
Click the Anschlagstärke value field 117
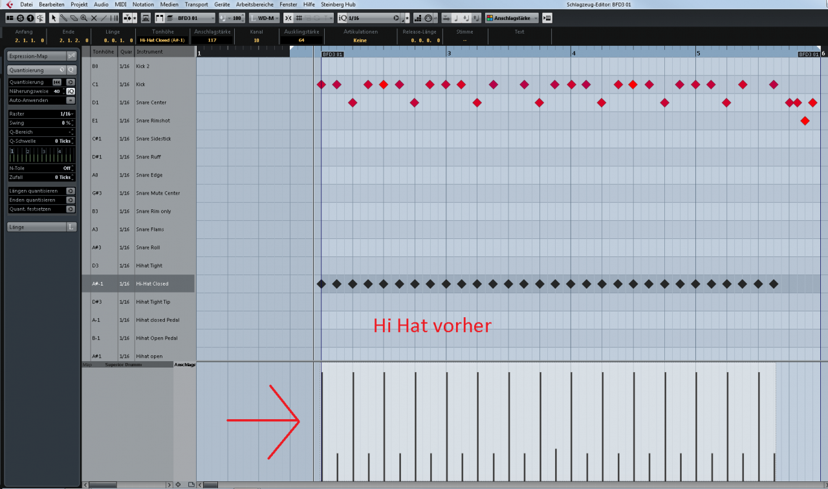point(212,40)
